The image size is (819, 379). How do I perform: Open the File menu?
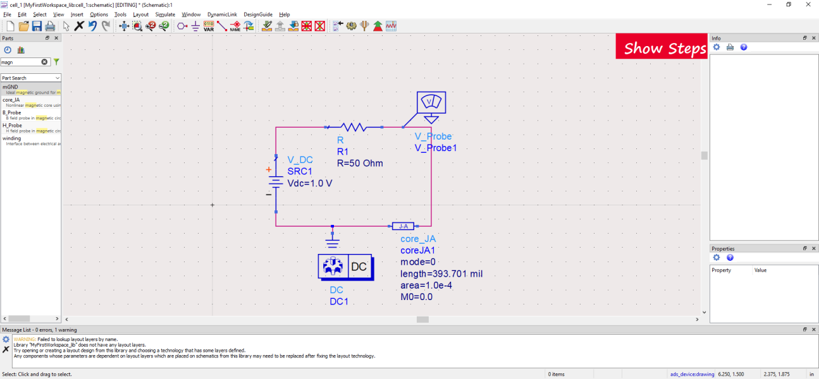point(8,14)
